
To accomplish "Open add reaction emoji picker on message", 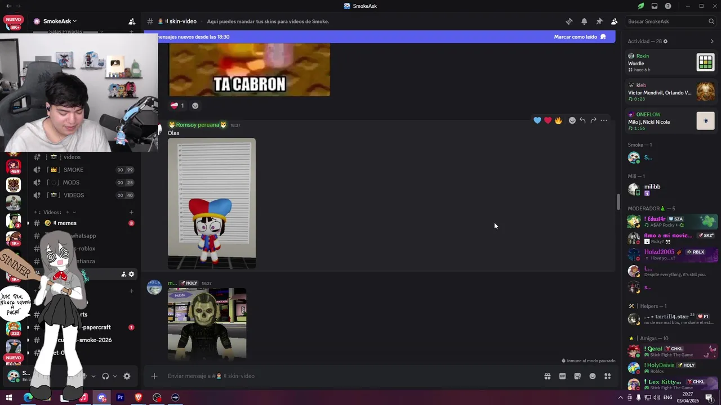I will tap(572, 120).
